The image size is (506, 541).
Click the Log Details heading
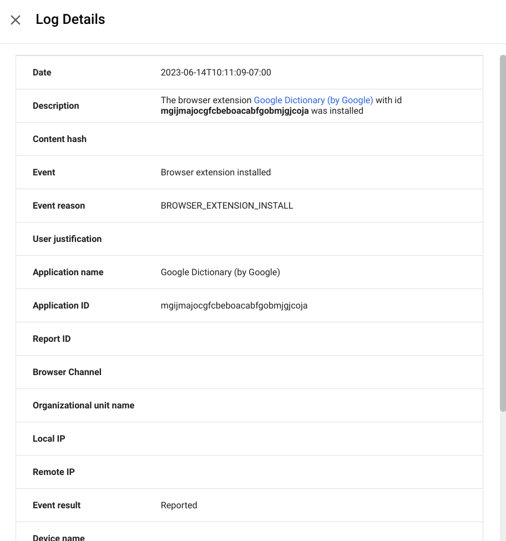tap(70, 19)
